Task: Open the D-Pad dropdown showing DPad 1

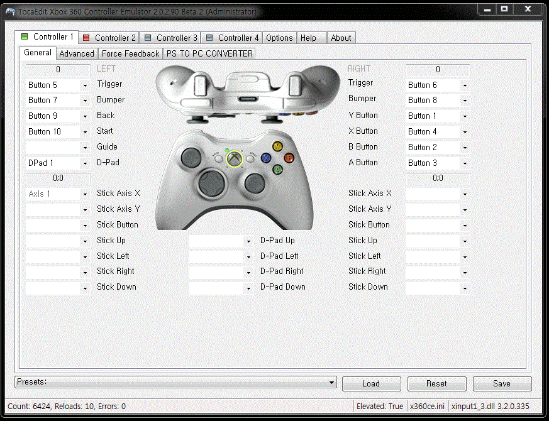Action: coord(58,163)
